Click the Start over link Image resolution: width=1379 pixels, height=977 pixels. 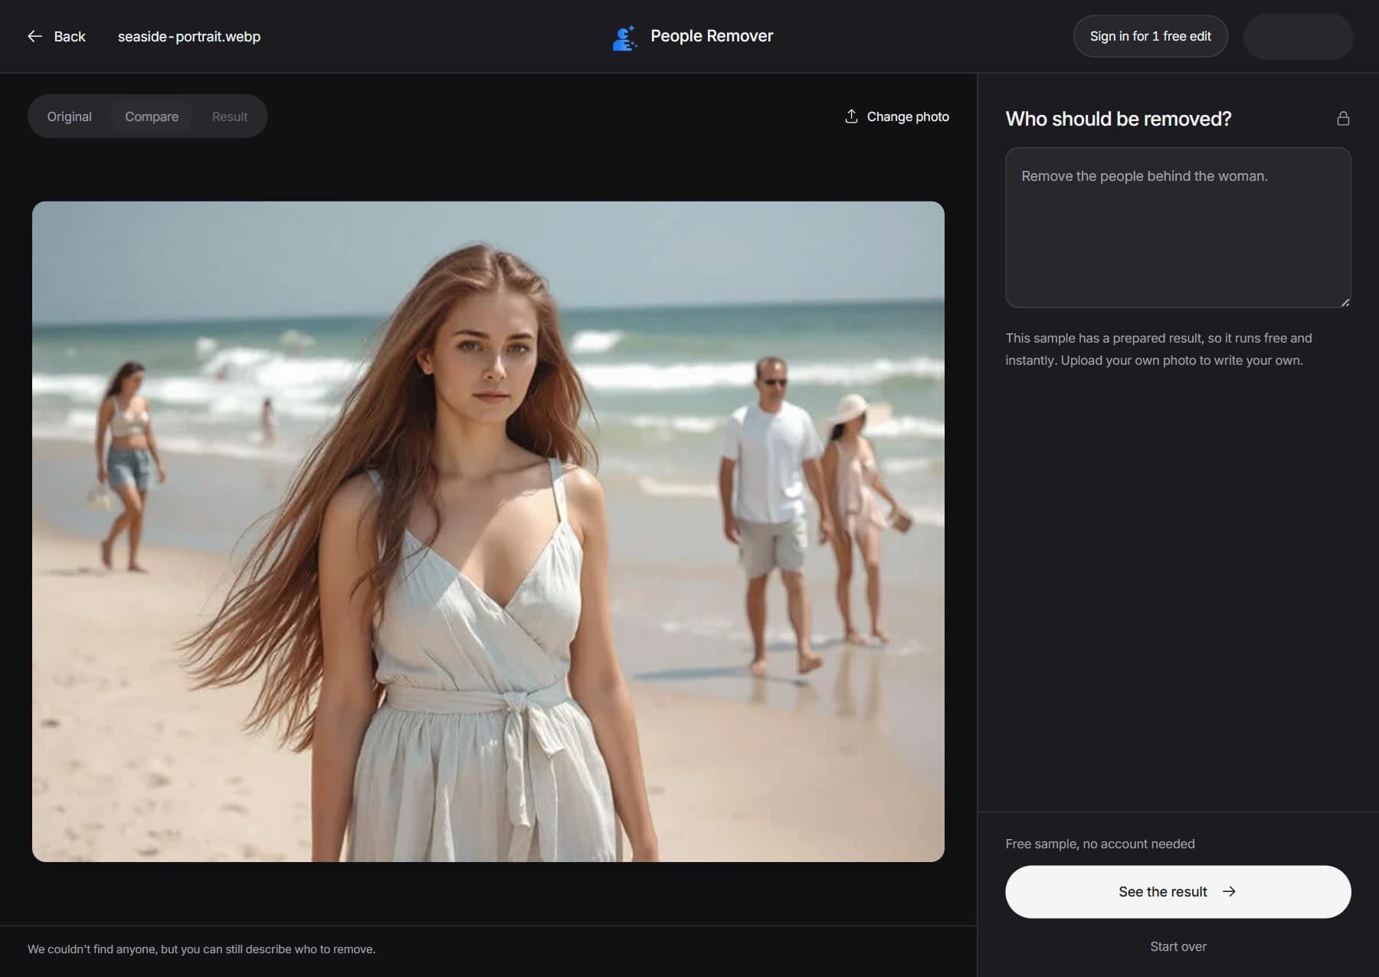pos(1178,946)
